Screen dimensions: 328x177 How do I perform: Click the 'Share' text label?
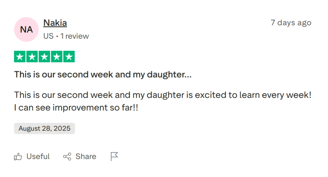pos(86,157)
